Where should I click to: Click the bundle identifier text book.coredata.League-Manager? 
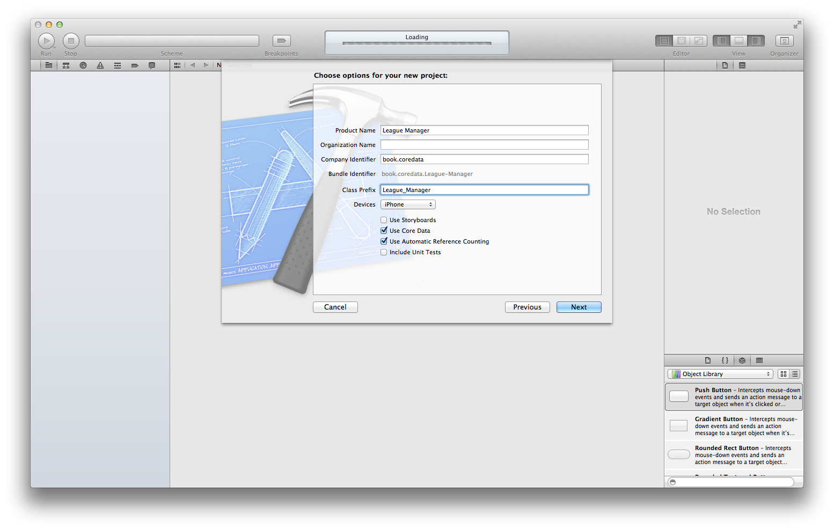(x=427, y=174)
